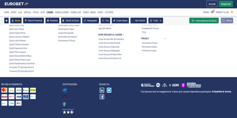Click the Mastercard payment icon

click(x=4, y=90)
